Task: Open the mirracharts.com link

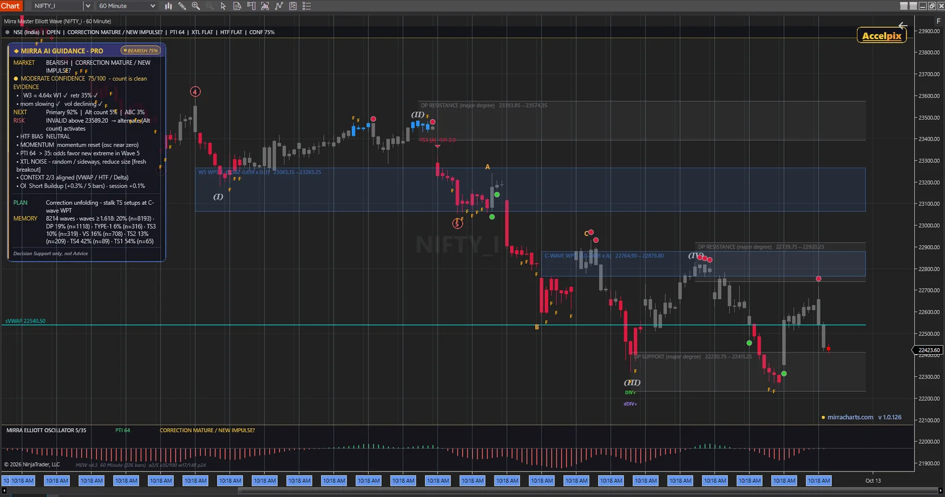Action: click(850, 417)
